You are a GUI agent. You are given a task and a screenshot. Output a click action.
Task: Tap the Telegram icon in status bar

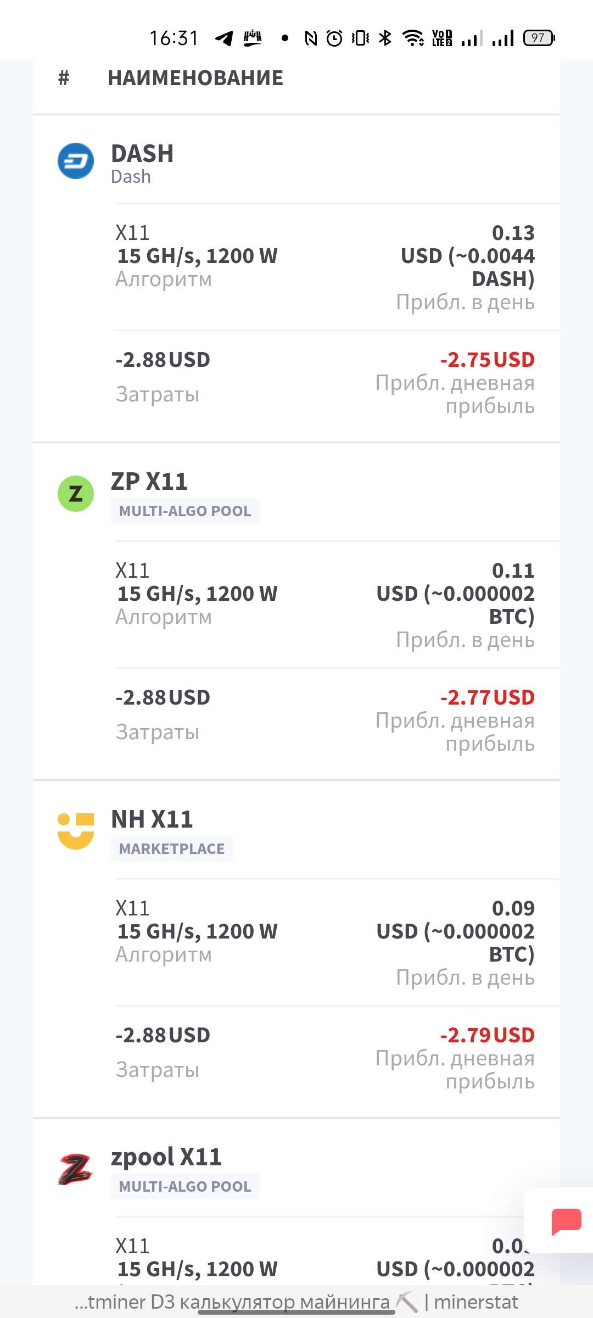point(224,38)
